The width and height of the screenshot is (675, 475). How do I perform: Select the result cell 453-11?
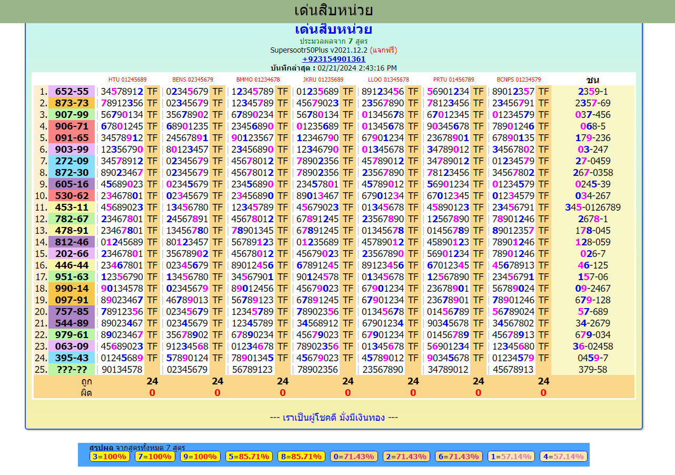click(x=72, y=207)
